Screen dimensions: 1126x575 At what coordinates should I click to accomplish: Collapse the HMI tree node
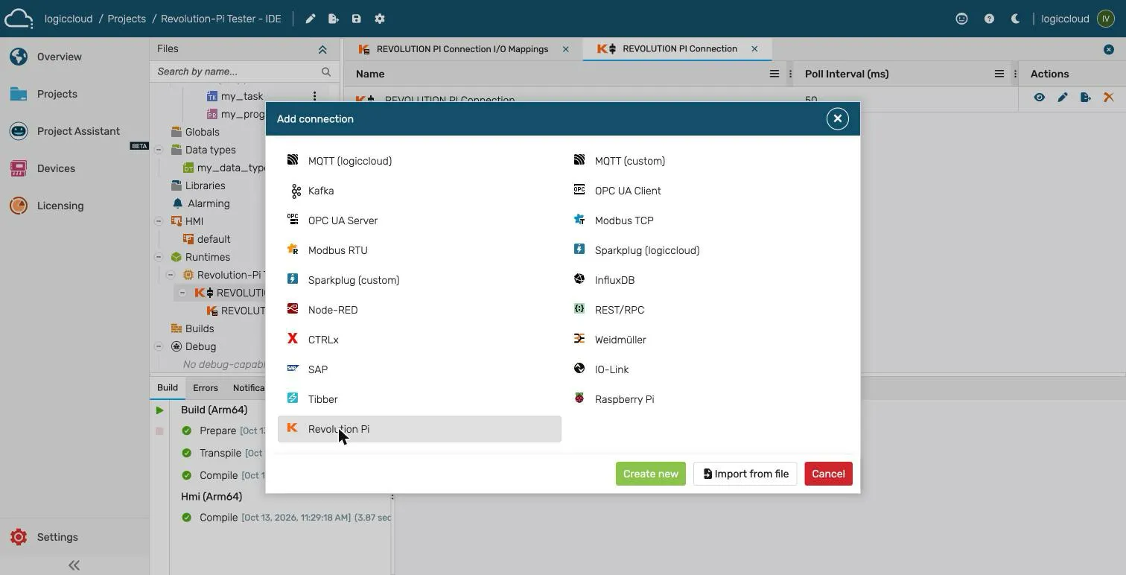tap(159, 221)
